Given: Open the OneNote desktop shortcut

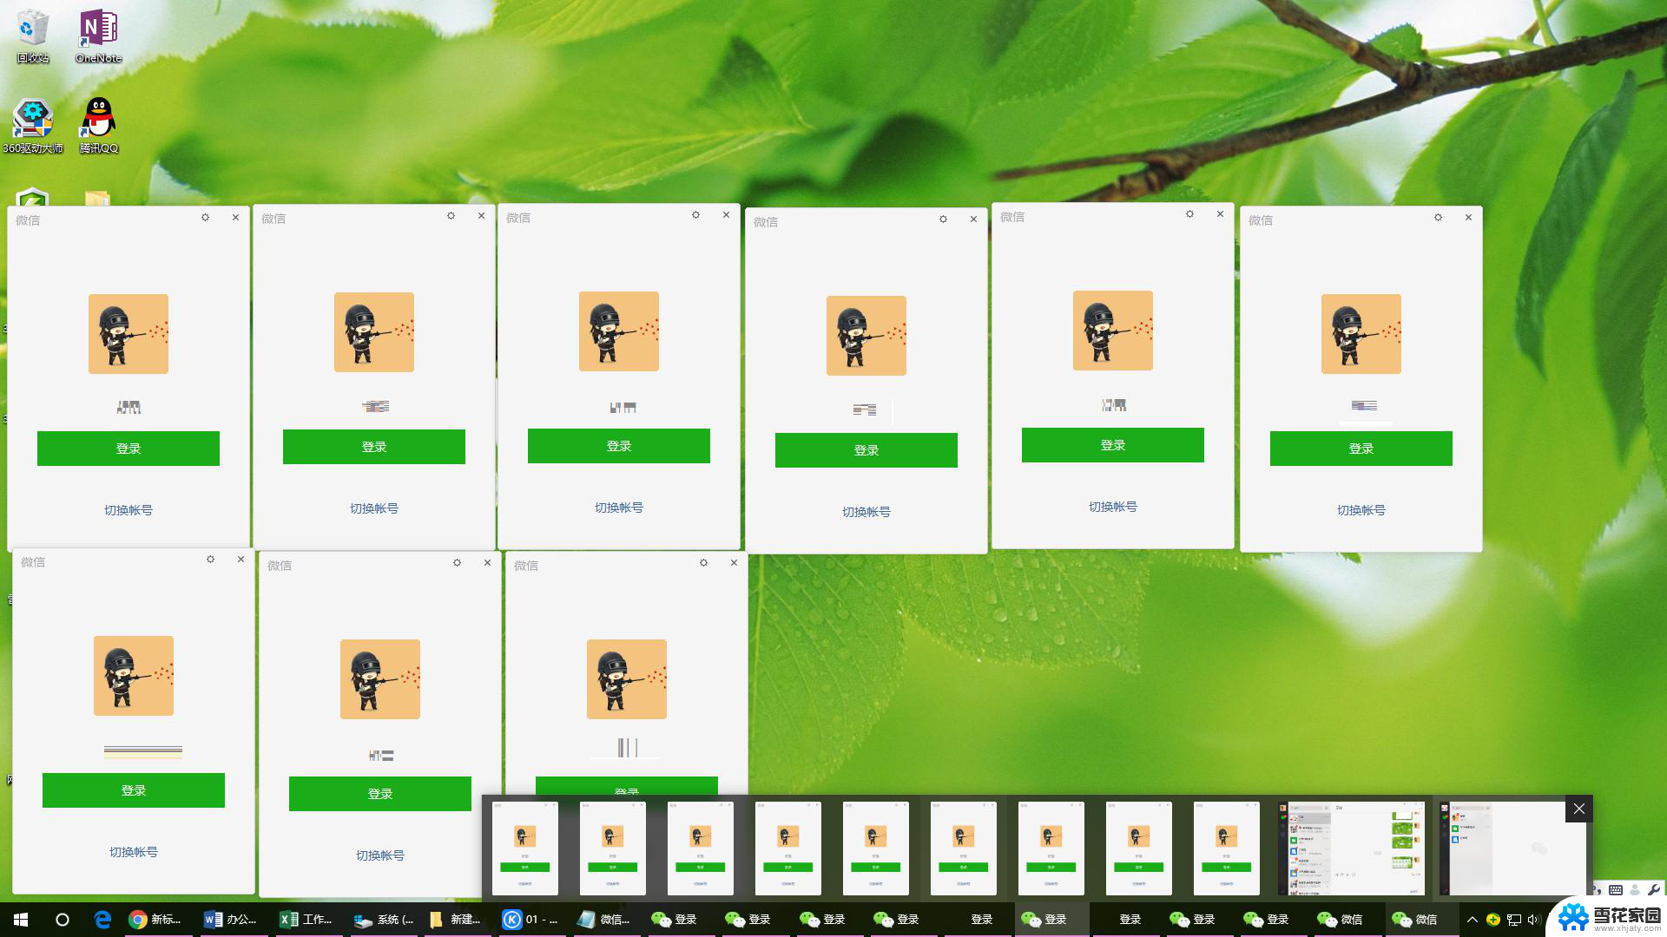Looking at the screenshot, I should point(98,36).
